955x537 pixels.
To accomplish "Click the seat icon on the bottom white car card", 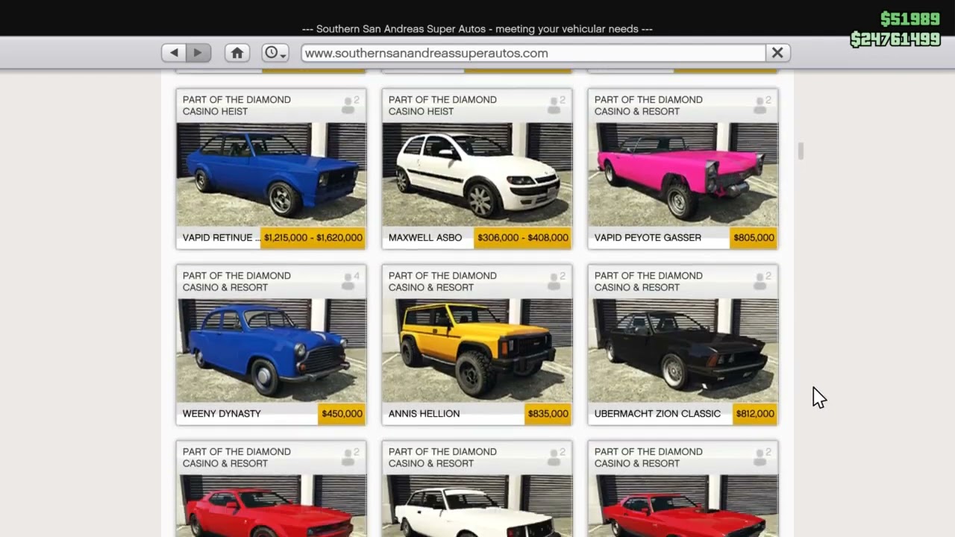I will pyautogui.click(x=556, y=457).
